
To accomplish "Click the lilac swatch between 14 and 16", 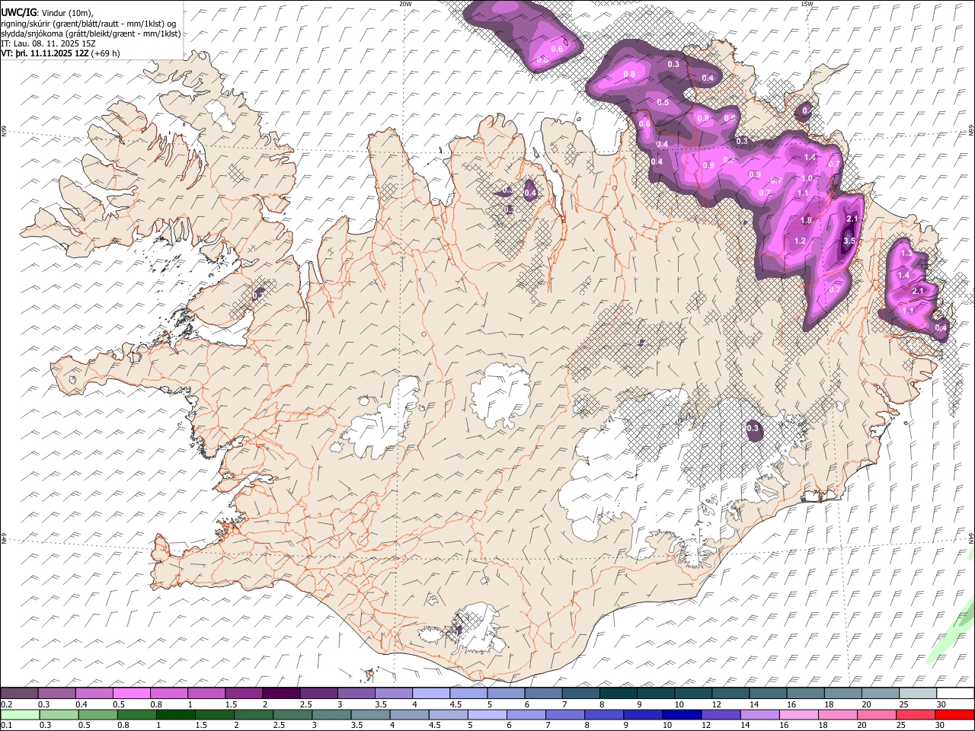I will (x=759, y=715).
